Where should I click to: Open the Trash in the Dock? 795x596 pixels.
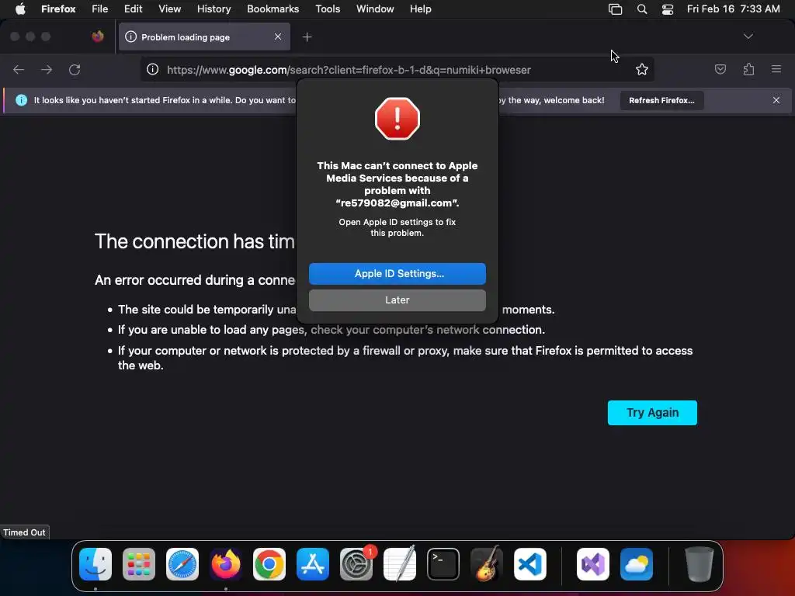point(700,564)
